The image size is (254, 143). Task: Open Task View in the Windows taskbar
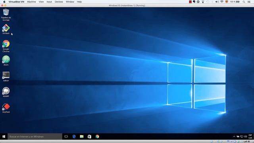[x=66, y=137]
